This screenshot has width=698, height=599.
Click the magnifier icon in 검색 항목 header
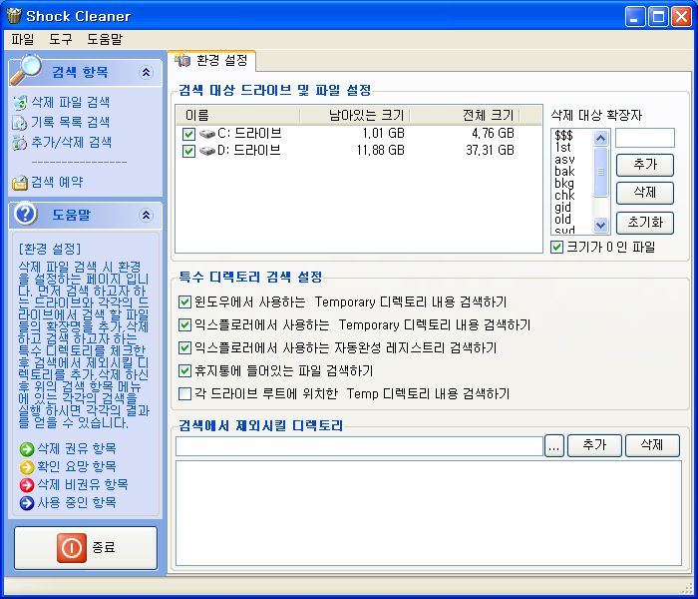pyautogui.click(x=25, y=70)
